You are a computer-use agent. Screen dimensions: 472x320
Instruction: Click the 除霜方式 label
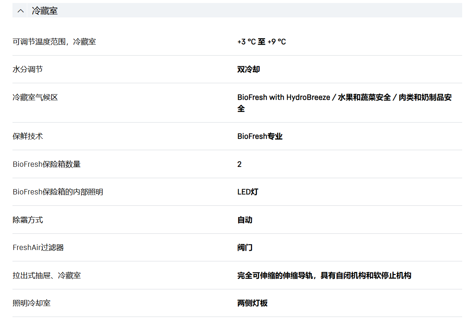click(28, 220)
